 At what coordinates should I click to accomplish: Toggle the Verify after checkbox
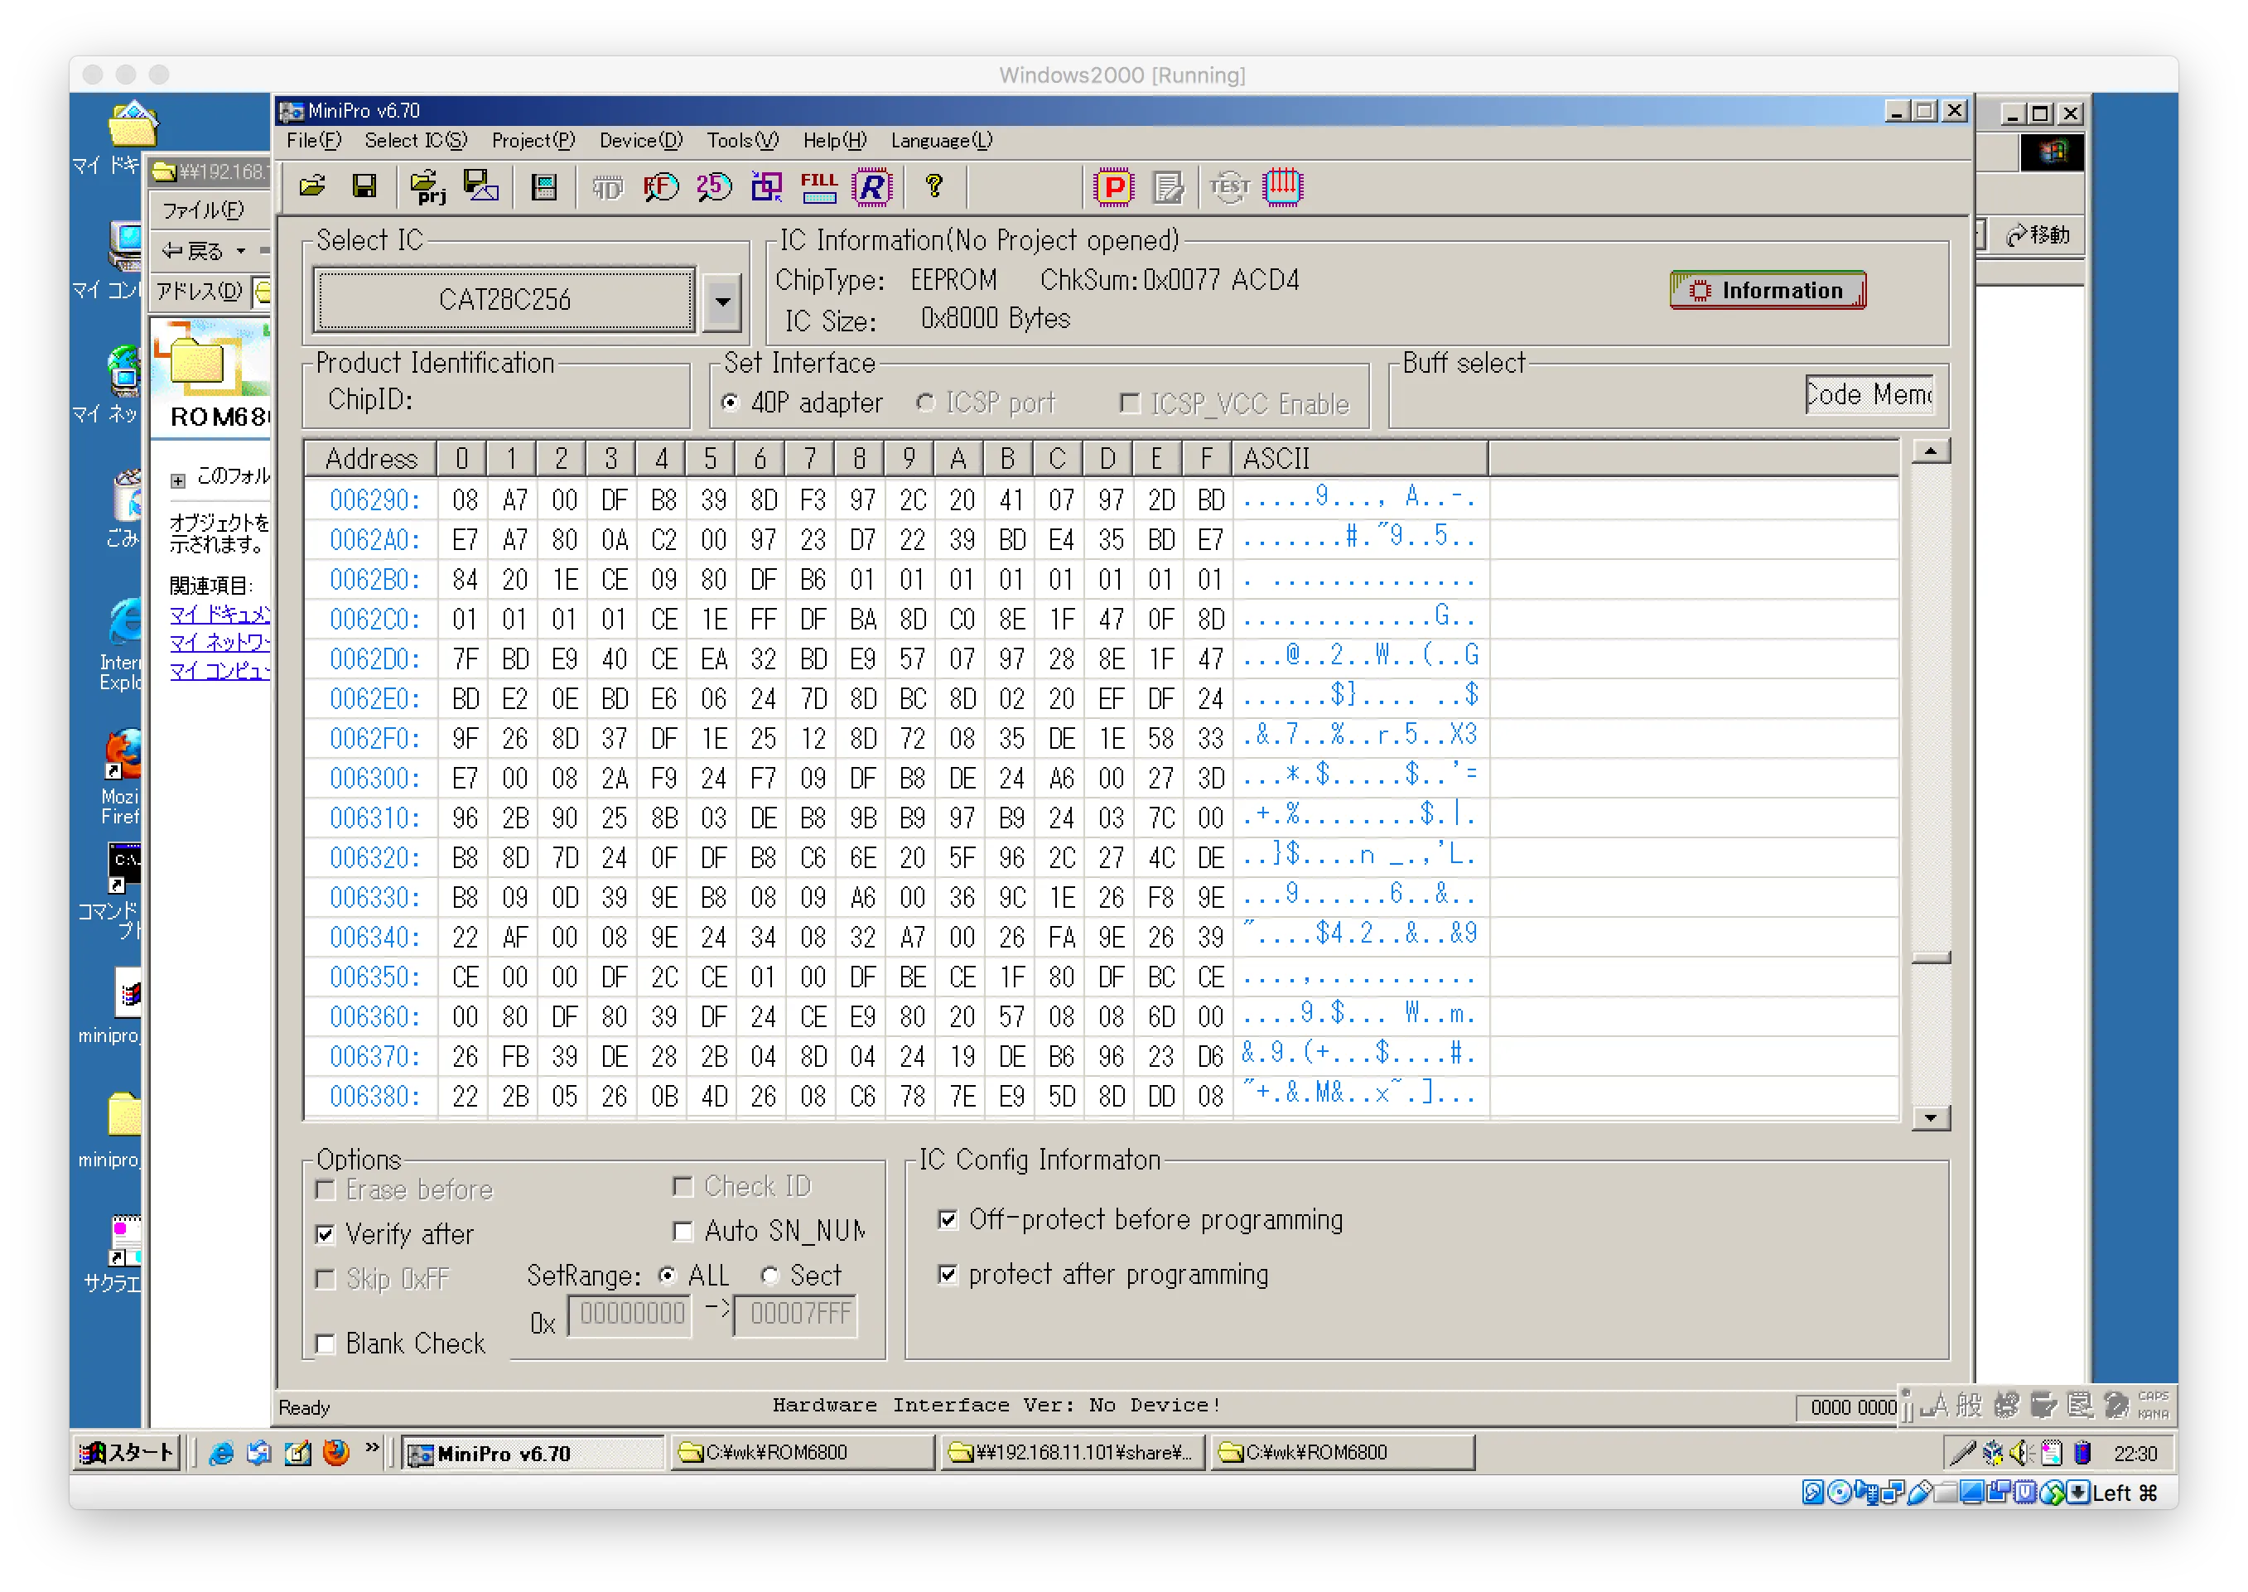coord(326,1234)
